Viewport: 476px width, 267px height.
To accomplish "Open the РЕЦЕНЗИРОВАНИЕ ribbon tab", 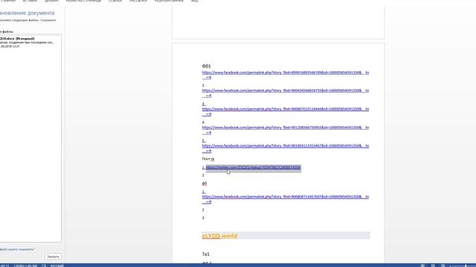I will [169, 1].
